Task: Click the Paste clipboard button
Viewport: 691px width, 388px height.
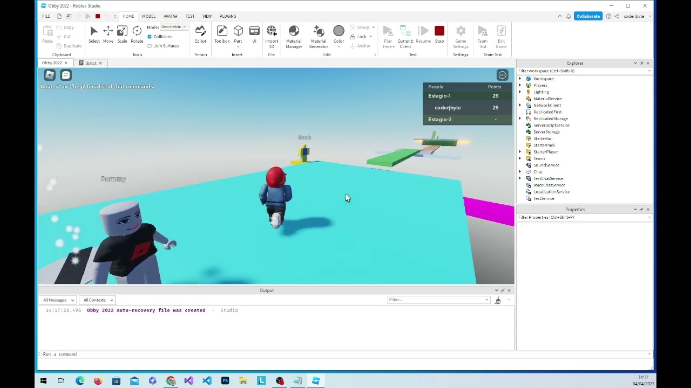Action: 48,34
